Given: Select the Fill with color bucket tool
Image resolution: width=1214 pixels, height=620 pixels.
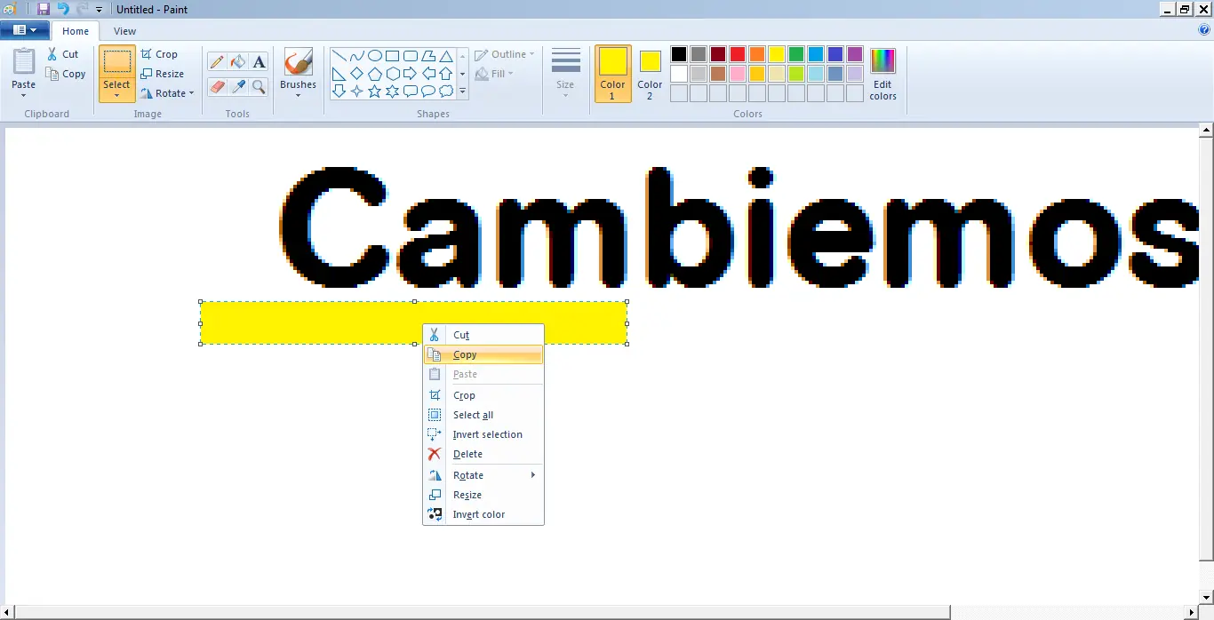Looking at the screenshot, I should [x=237, y=62].
